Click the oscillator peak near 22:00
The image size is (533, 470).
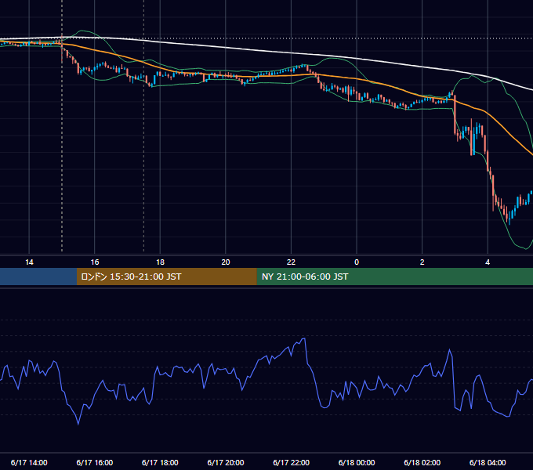click(x=304, y=338)
